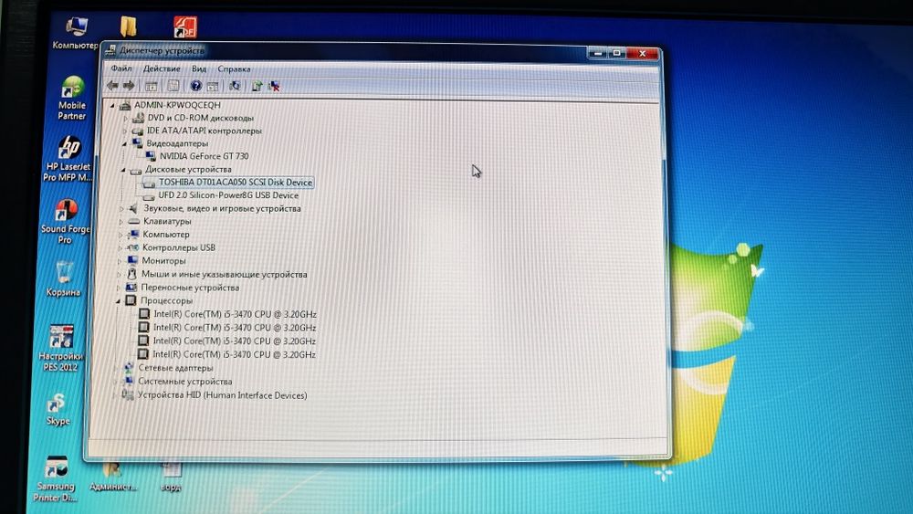Collapse the Видеоадаптеры category
This screenshot has width=913, height=514.
click(124, 143)
